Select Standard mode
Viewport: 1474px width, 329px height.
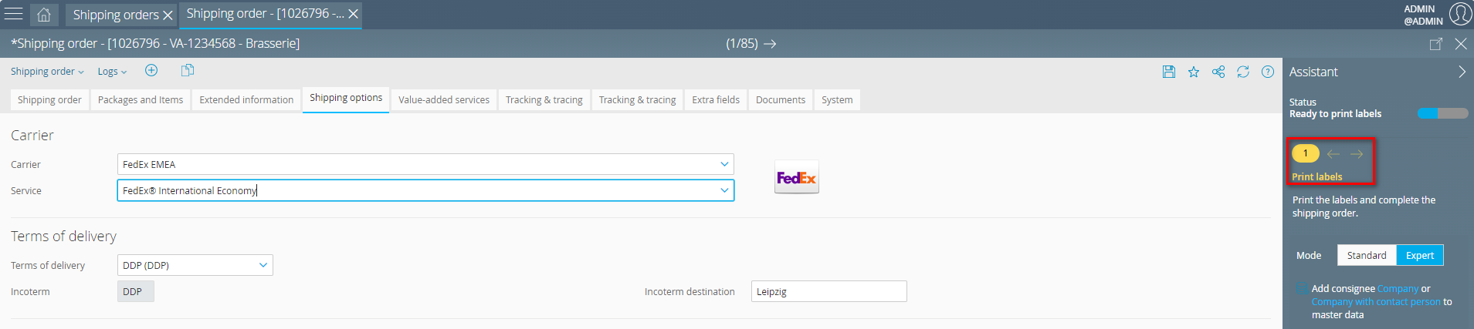(1367, 255)
